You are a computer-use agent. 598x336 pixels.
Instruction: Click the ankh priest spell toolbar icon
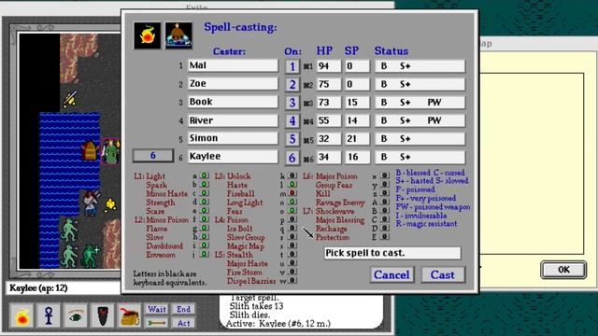point(49,315)
